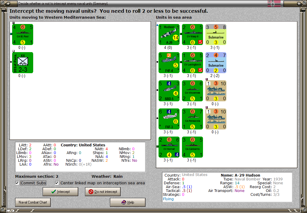Click Units moving to Western Mediterranean Sea heading
Viewport: 307px width, 213px height.
click(x=57, y=17)
